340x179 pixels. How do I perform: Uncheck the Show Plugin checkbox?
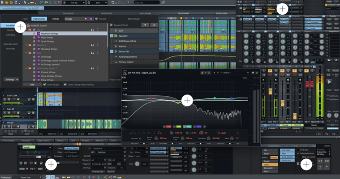44,84
